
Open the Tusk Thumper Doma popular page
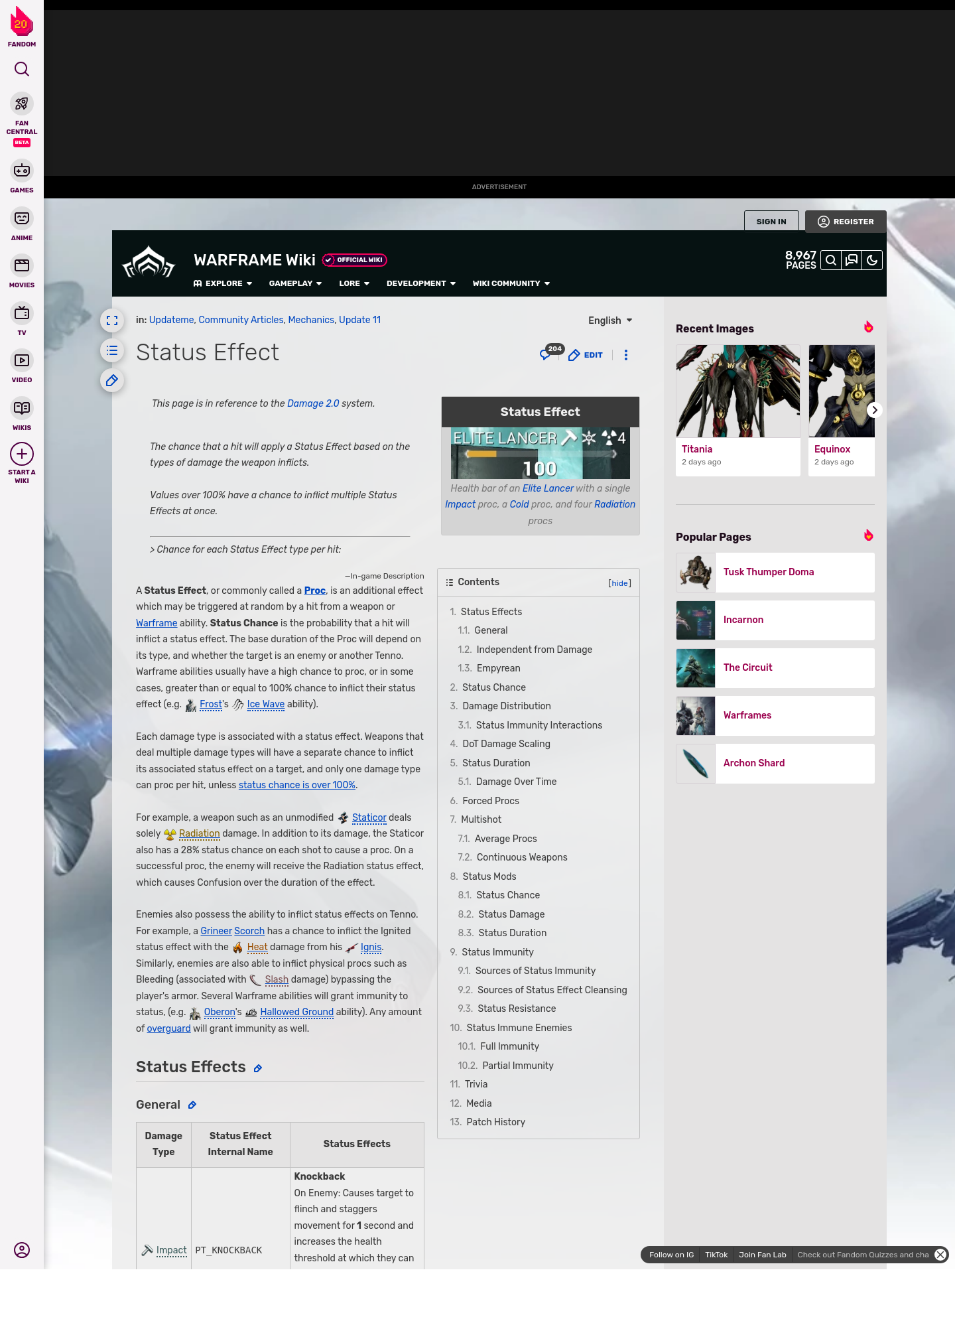[775, 573]
